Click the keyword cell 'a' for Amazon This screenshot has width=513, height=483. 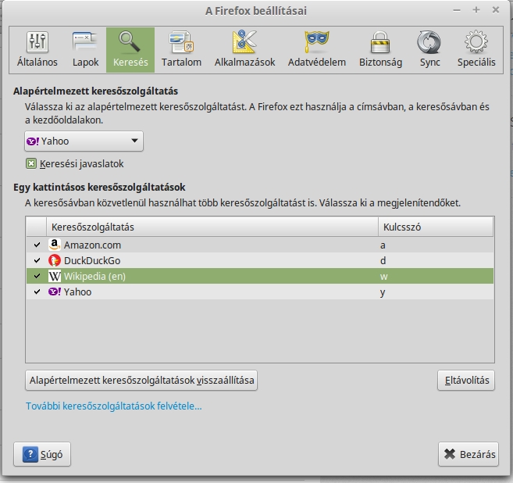pyautogui.click(x=383, y=245)
